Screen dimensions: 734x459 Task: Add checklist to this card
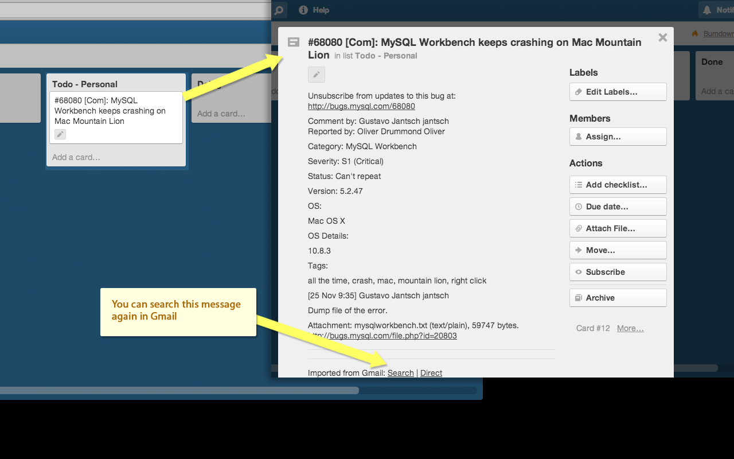click(618, 185)
